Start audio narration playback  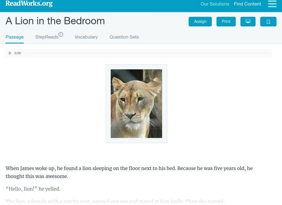coord(10,53)
